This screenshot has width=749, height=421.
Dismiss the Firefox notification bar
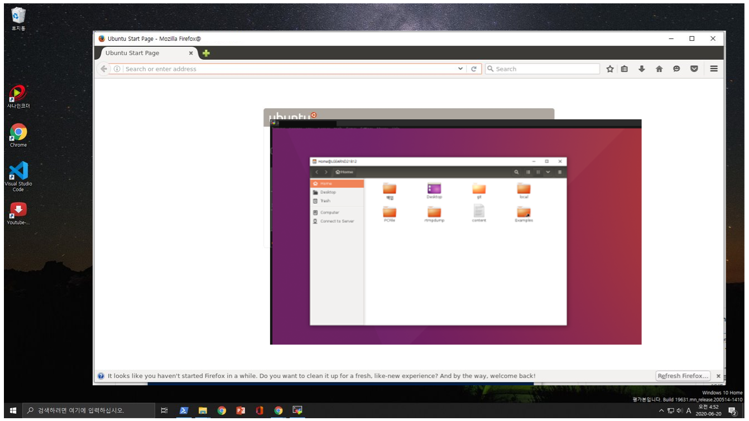[x=718, y=376]
